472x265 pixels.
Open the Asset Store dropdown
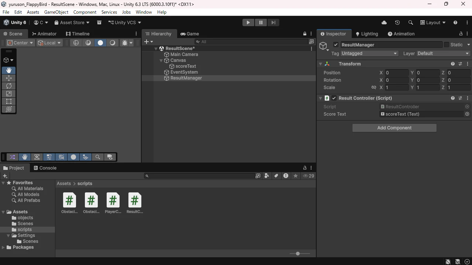click(72, 22)
